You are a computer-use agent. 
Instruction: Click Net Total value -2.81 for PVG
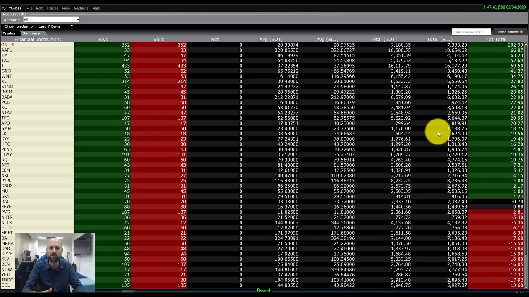517,212
